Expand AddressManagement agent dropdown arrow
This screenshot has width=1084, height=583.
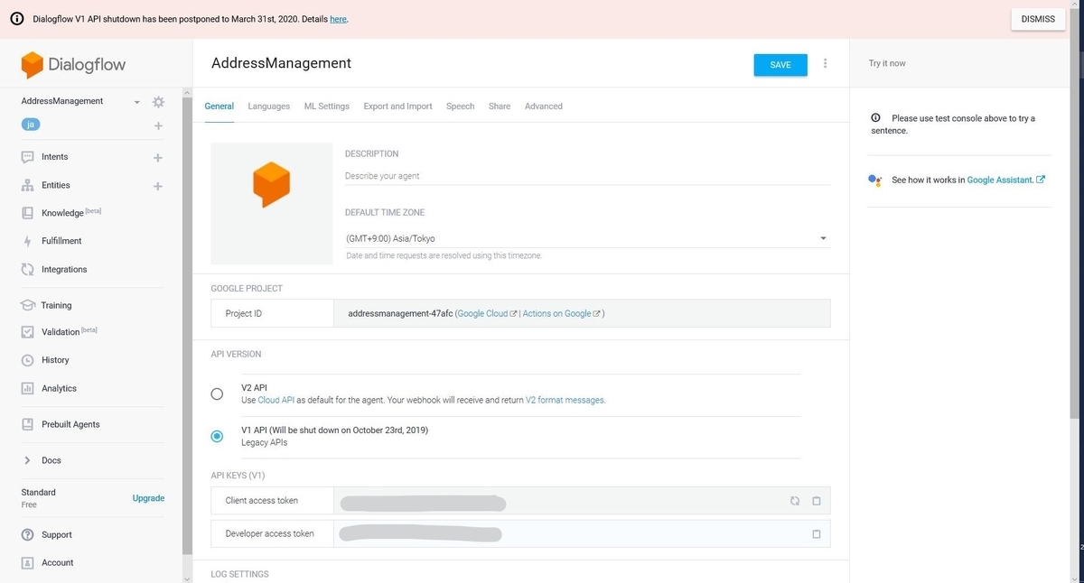(x=137, y=102)
